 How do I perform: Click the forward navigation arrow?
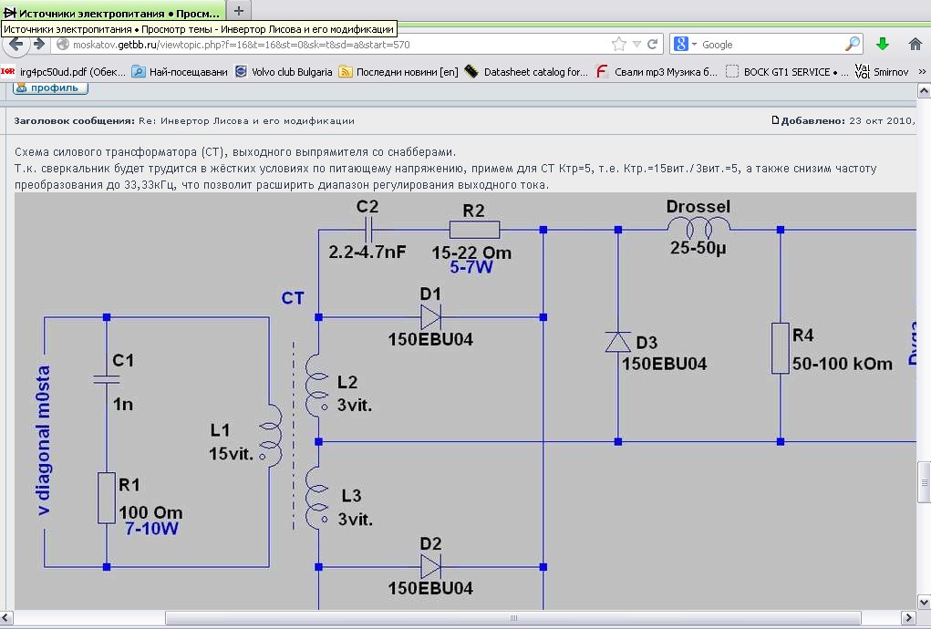click(x=43, y=44)
